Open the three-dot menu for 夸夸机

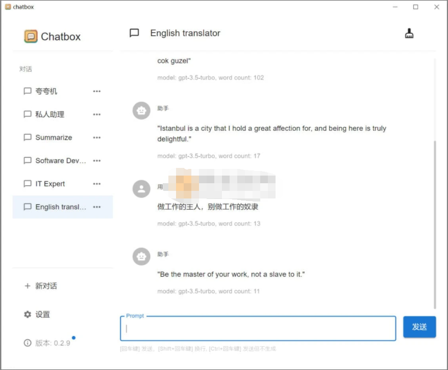click(x=96, y=91)
